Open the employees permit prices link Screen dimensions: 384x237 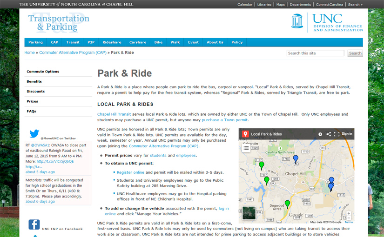coord(186,155)
